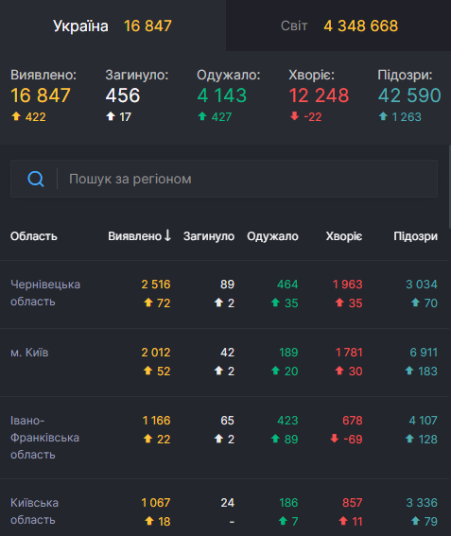The image size is (451, 536).
Task: Focus the Пошук за регіоном search field
Action: point(224,179)
